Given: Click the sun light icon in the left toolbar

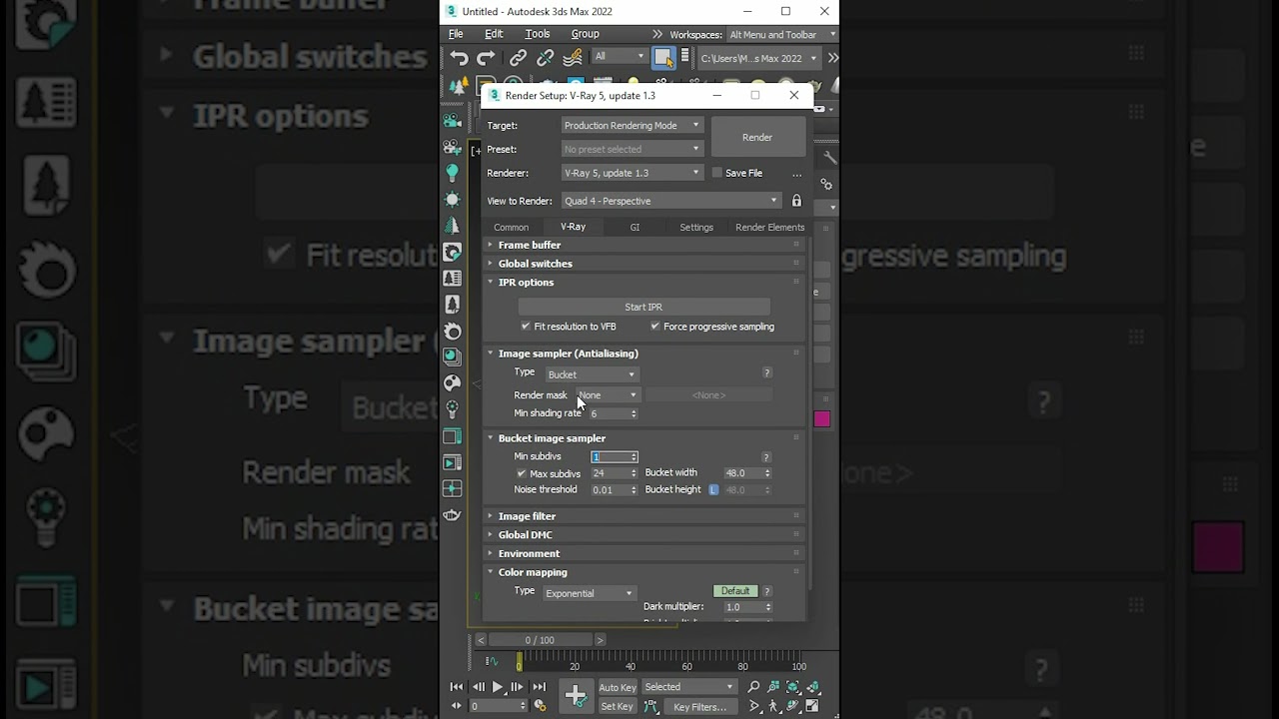Looking at the screenshot, I should point(452,199).
